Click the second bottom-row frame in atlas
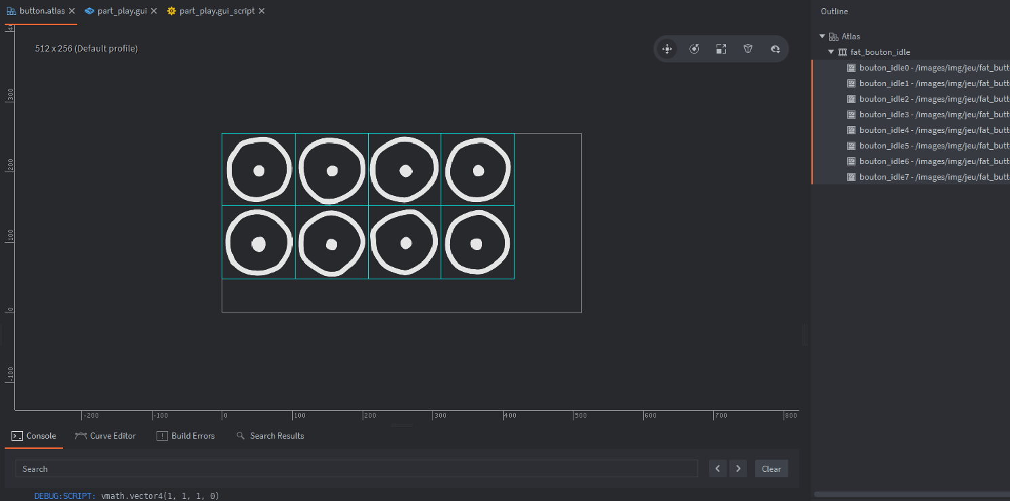 (332, 242)
